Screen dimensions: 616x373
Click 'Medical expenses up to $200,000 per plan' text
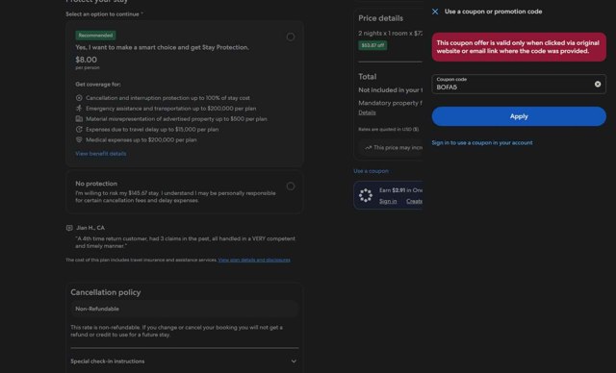pos(141,139)
